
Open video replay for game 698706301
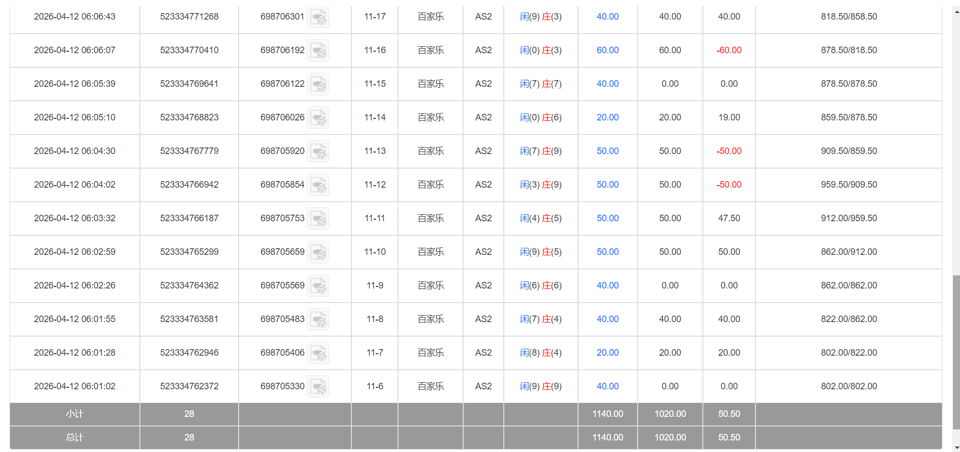coord(318,17)
